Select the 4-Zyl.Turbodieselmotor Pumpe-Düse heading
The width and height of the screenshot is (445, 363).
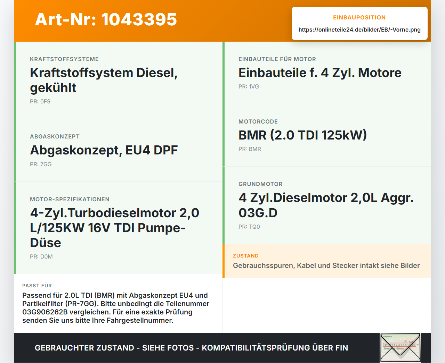coord(114,228)
